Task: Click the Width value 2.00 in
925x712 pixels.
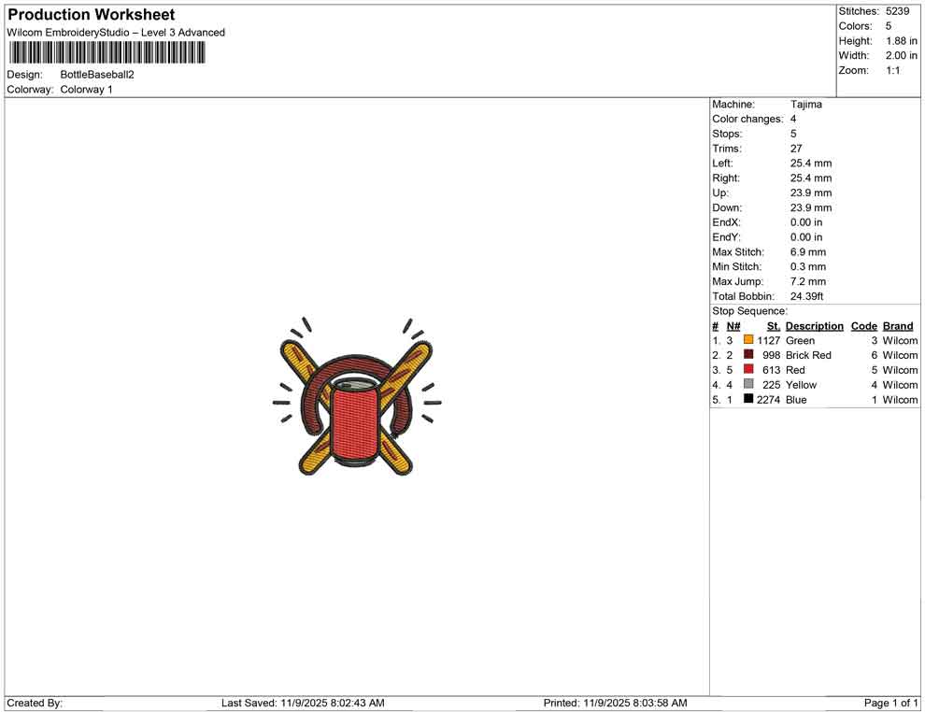Action: [x=902, y=55]
